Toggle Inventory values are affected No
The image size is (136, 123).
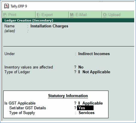tap(81, 67)
